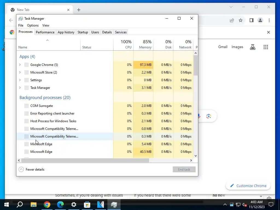Image resolution: width=280 pixels, height=210 pixels.
Task: Select Microsoft Edge row using 40.5 MB
Action: [105, 152]
